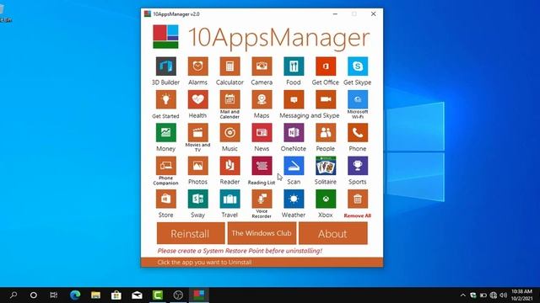
Task: Click the Food app icon
Action: point(294,66)
